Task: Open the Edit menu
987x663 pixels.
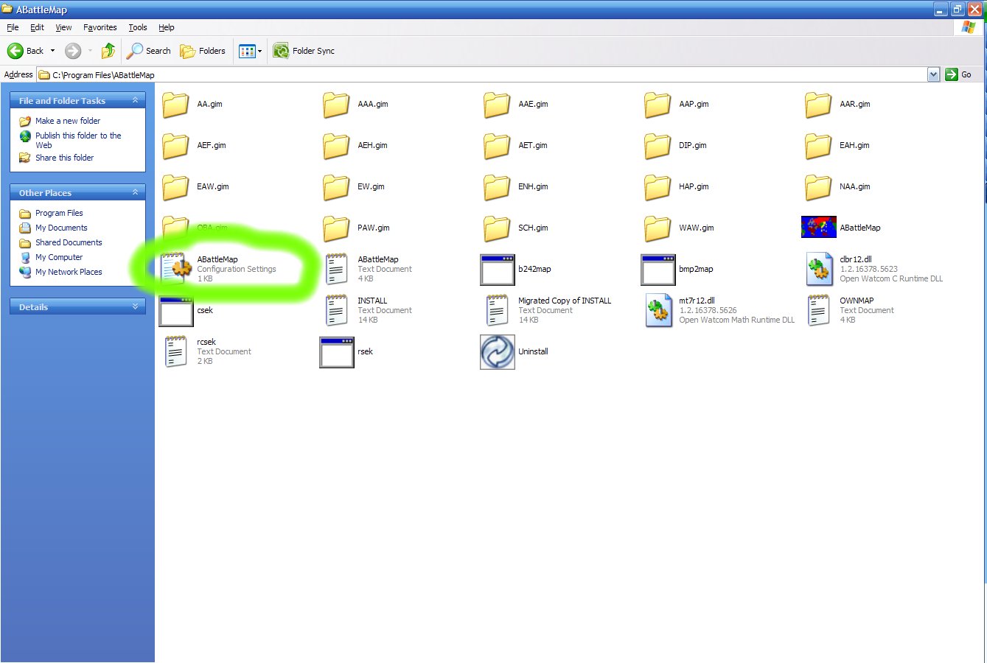Action: pos(37,27)
